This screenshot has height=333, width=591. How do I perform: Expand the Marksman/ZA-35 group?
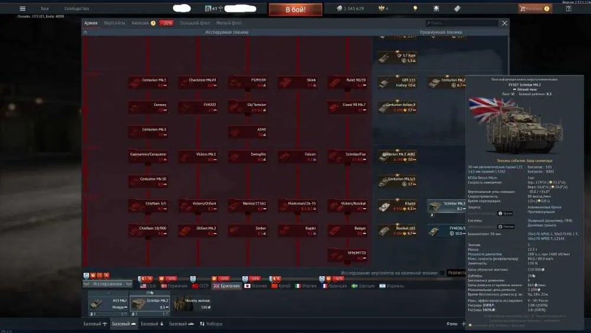[x=298, y=206]
